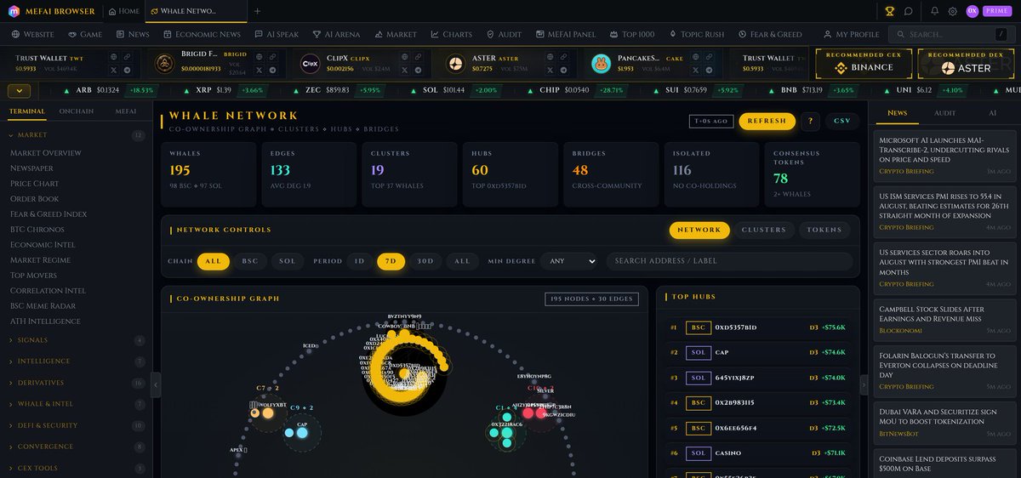Open X link on ASTER card

[550, 70]
